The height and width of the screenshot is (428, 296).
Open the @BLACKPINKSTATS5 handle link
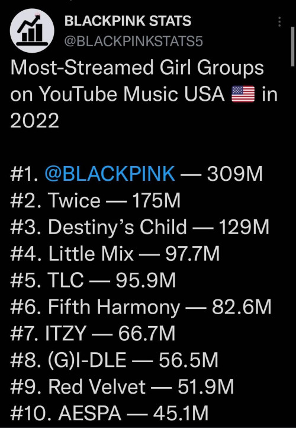(134, 41)
